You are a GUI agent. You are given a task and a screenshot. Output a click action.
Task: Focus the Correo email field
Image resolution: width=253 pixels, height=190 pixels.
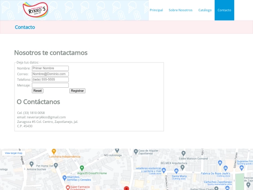point(50,74)
